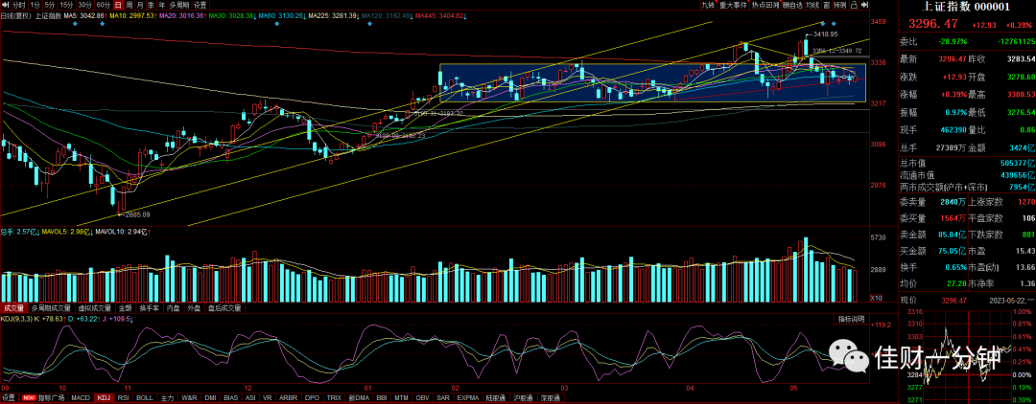Toggle the 预测 prediction overlay
This screenshot has width=1036, height=404.
coord(839,5)
